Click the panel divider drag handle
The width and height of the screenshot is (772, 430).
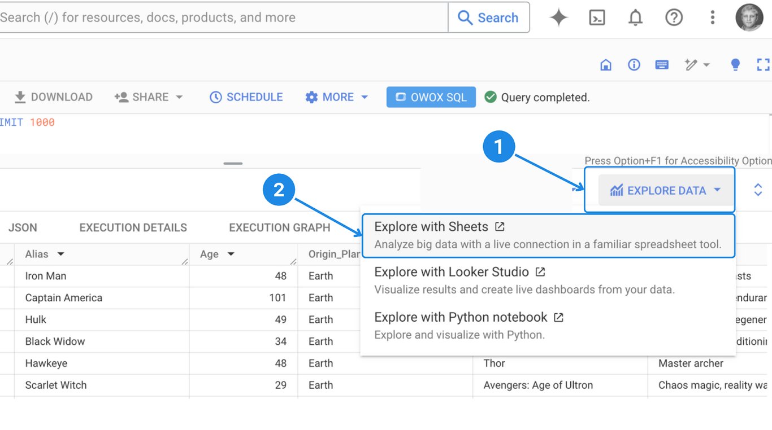233,164
